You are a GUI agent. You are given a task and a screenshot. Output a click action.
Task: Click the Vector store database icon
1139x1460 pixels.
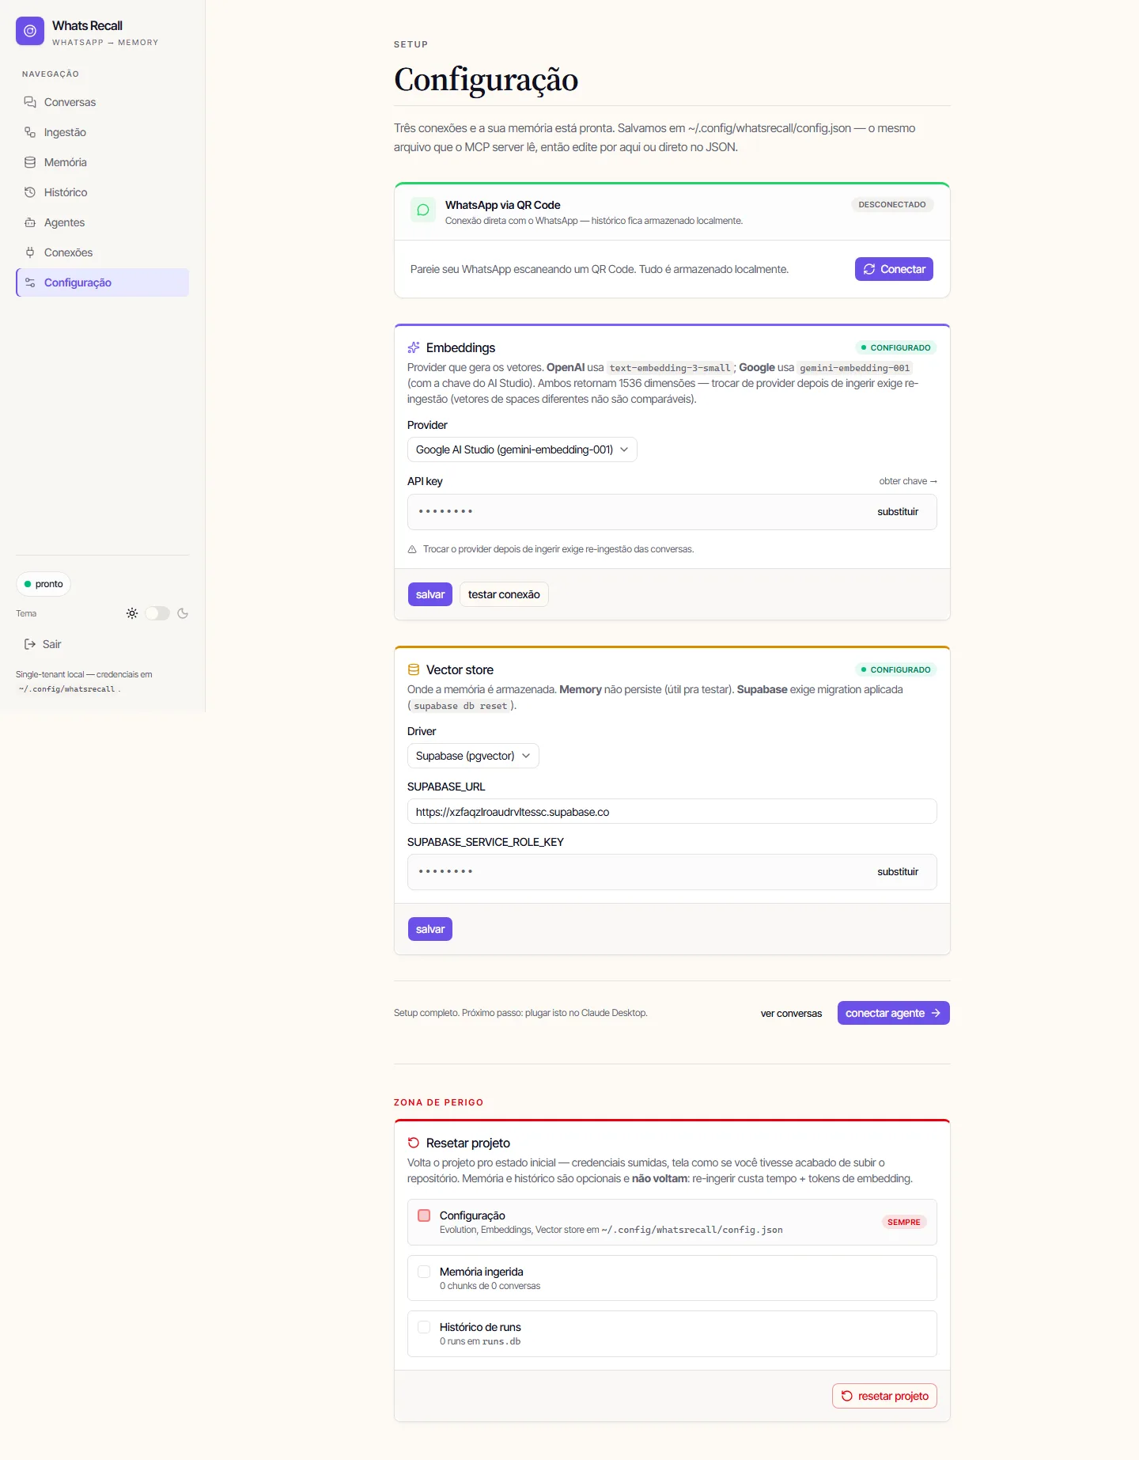click(414, 669)
